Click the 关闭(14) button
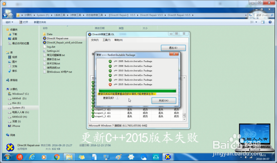 (x=164, y=100)
